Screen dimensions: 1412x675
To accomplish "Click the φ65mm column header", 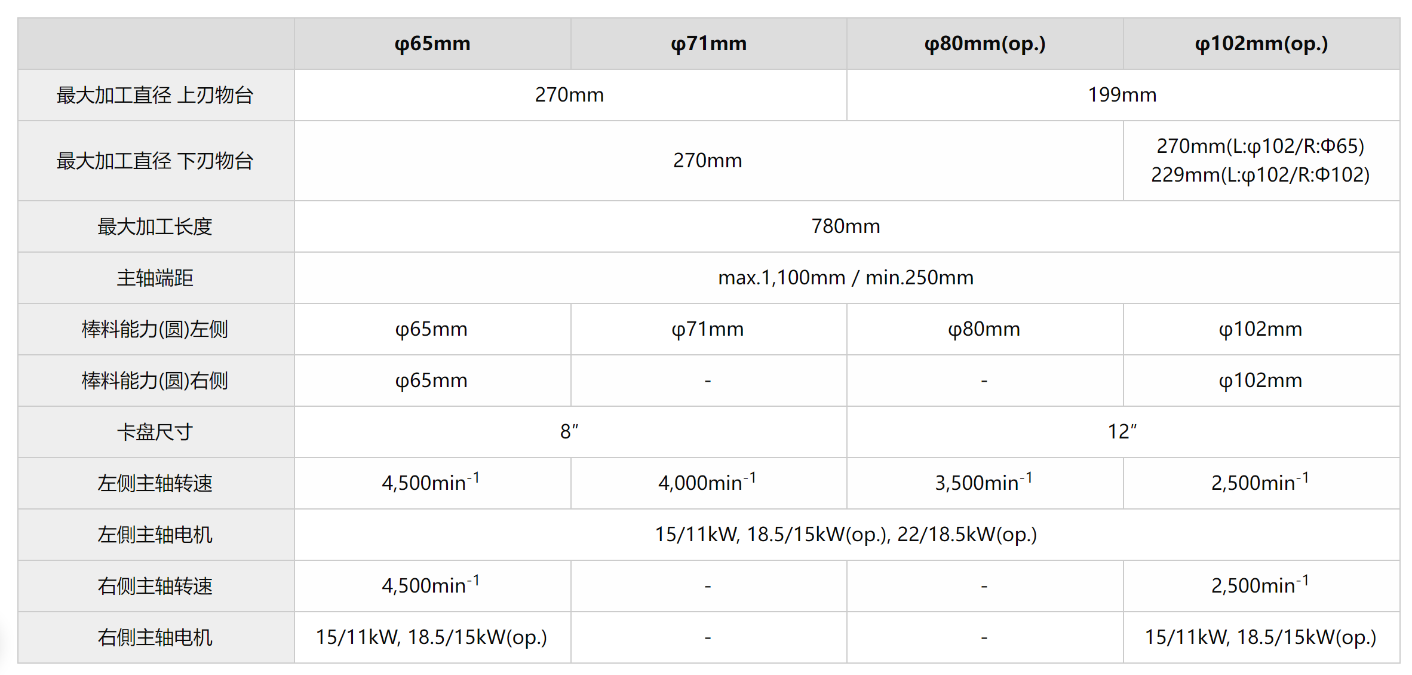I will click(x=432, y=44).
